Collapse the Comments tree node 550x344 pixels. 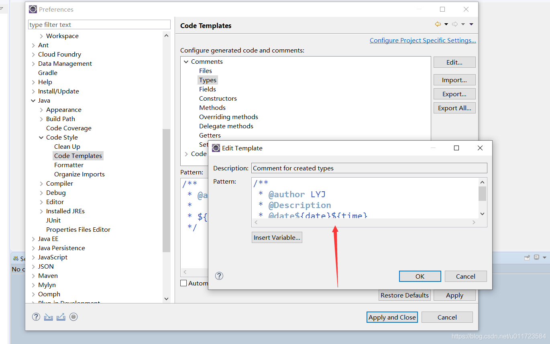(x=186, y=62)
